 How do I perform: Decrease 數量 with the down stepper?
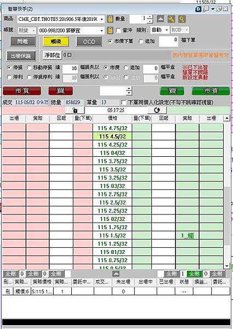tap(150, 21)
